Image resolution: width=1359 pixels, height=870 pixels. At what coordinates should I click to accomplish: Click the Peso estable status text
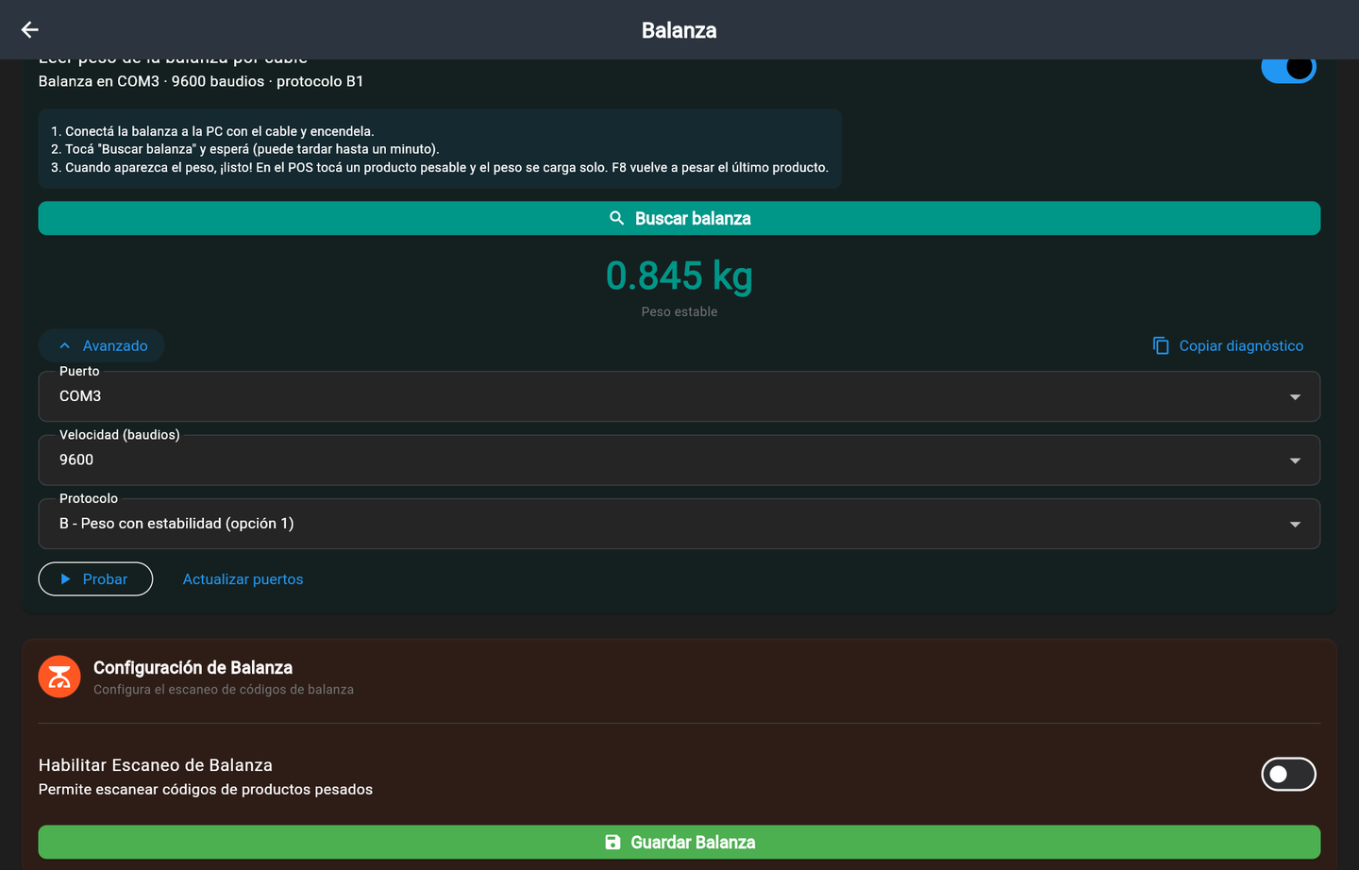[x=679, y=312]
